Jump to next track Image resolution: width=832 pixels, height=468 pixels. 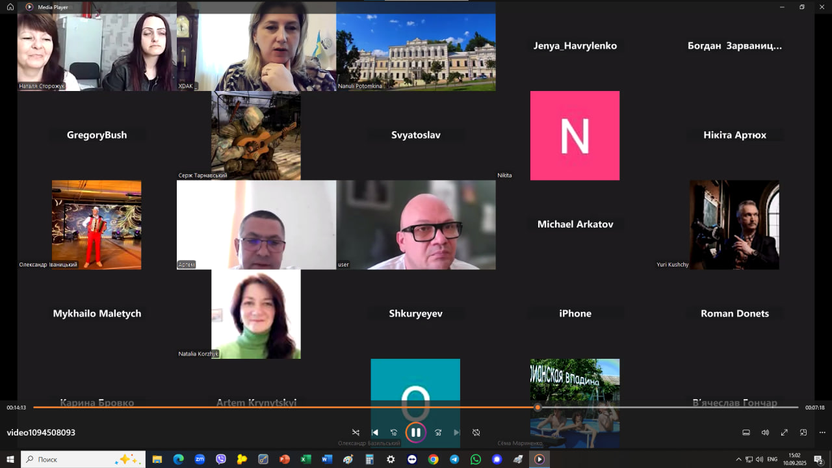click(456, 432)
